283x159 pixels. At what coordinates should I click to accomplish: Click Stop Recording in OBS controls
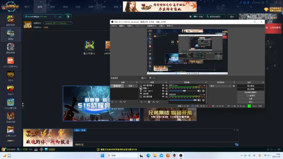coord(250,89)
